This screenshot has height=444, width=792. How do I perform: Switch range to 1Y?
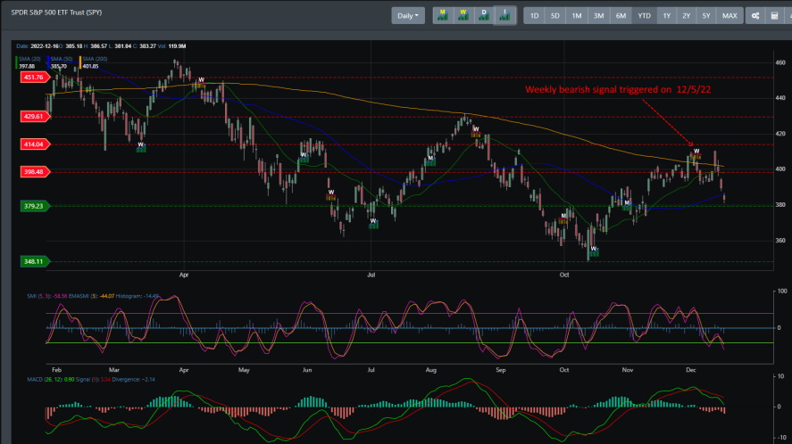(x=667, y=16)
